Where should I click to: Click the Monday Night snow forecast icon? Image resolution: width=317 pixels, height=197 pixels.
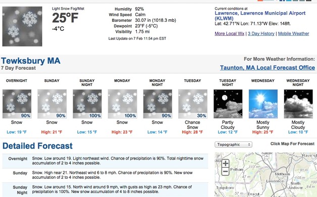point(157,104)
